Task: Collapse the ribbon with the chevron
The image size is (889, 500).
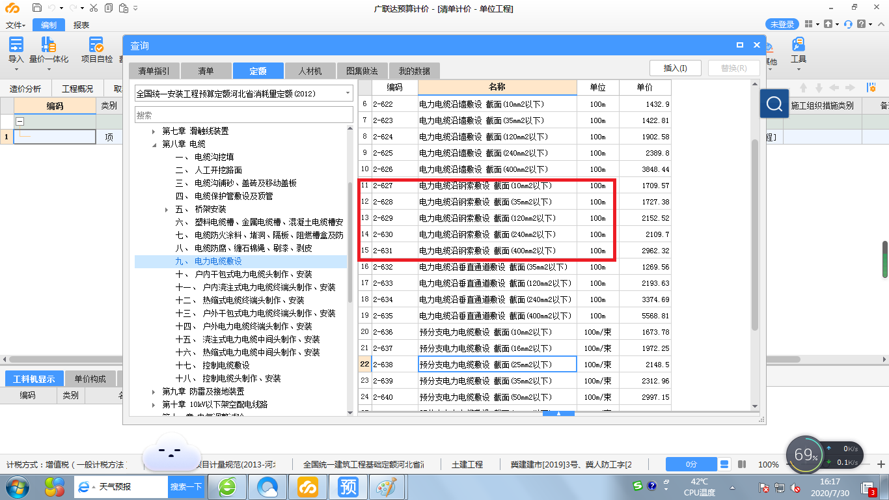Action: point(881,24)
